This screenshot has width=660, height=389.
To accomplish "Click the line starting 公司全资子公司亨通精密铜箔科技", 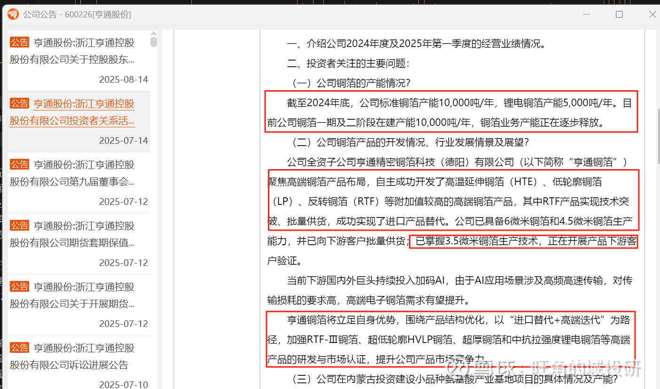I will click(457, 162).
